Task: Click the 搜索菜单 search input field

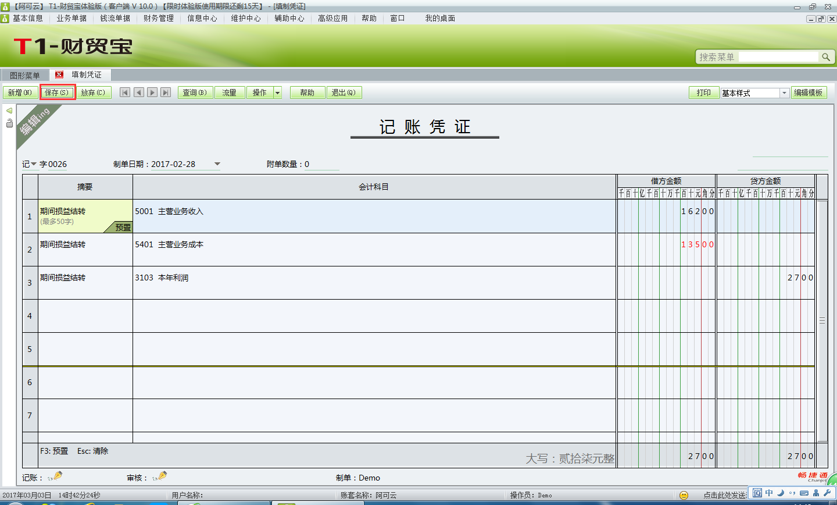Action: [779, 56]
